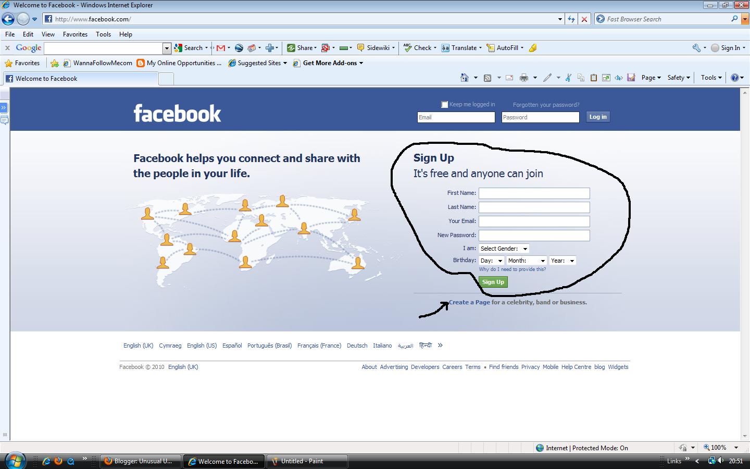Open the command bar Tools dropdown
The height and width of the screenshot is (469, 750).
point(711,78)
